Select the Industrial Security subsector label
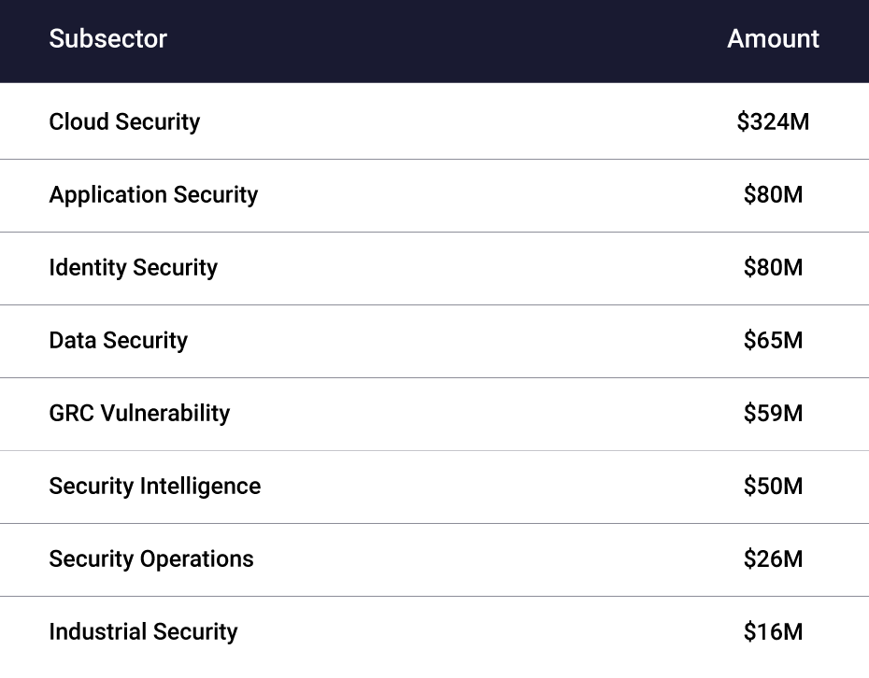The image size is (869, 678). [143, 632]
